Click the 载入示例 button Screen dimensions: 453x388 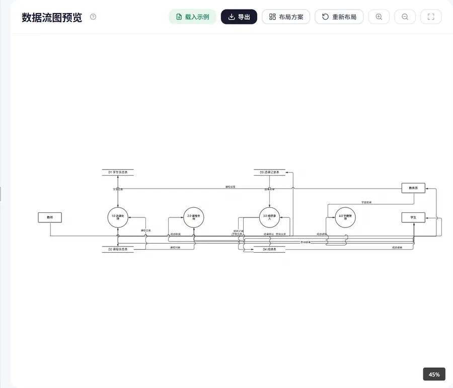tap(192, 17)
